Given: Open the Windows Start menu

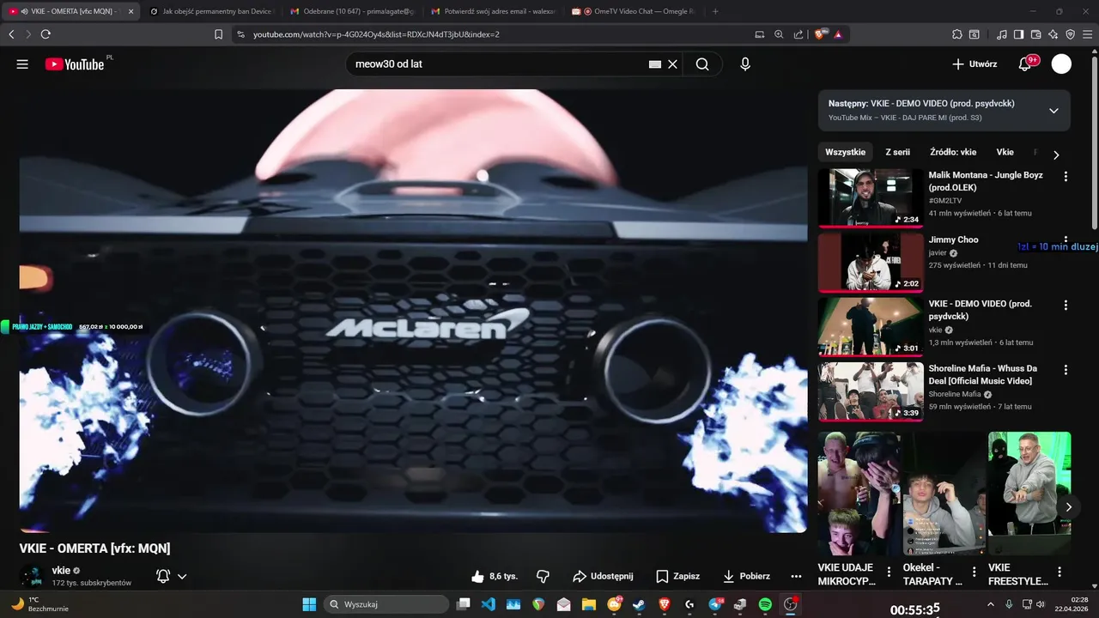Looking at the screenshot, I should [x=309, y=604].
